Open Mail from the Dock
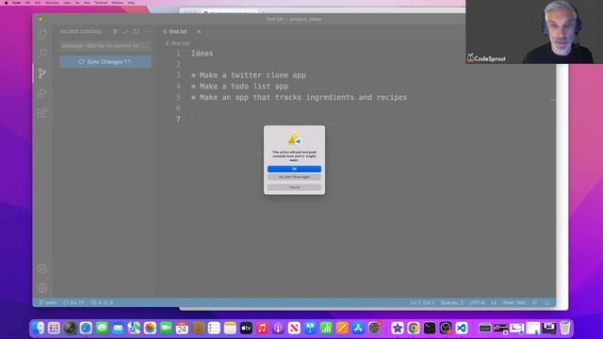Image resolution: width=603 pixels, height=339 pixels. coord(118,328)
